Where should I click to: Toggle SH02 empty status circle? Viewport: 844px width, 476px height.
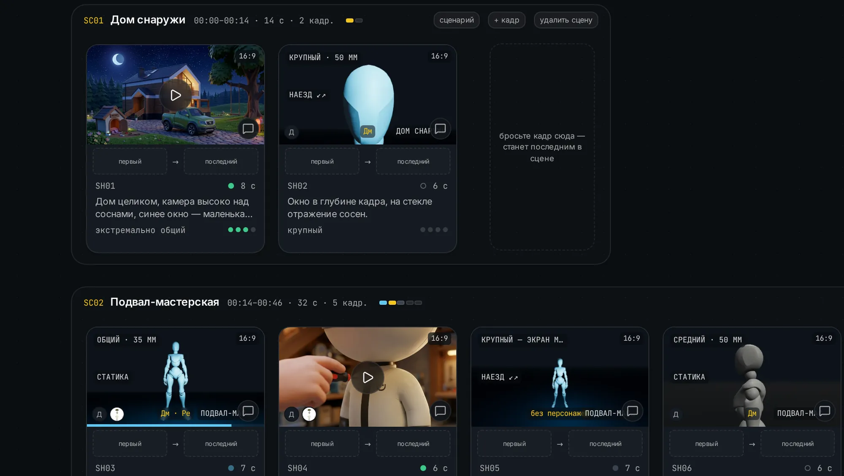click(x=423, y=186)
